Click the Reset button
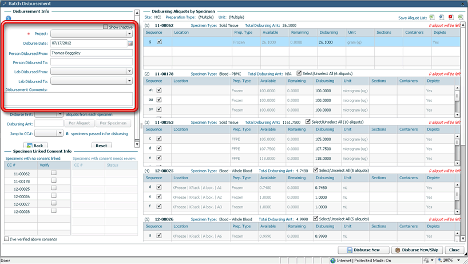Image resolution: width=468 pixels, height=264 pixels. coord(101,145)
